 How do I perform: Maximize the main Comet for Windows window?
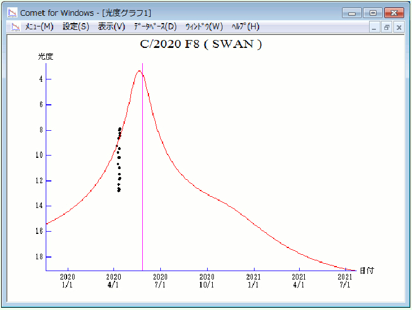(372, 12)
